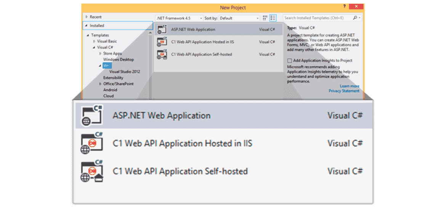Expand the Office/SharePoint node arrow
The width and height of the screenshot is (446, 209).
click(100, 84)
